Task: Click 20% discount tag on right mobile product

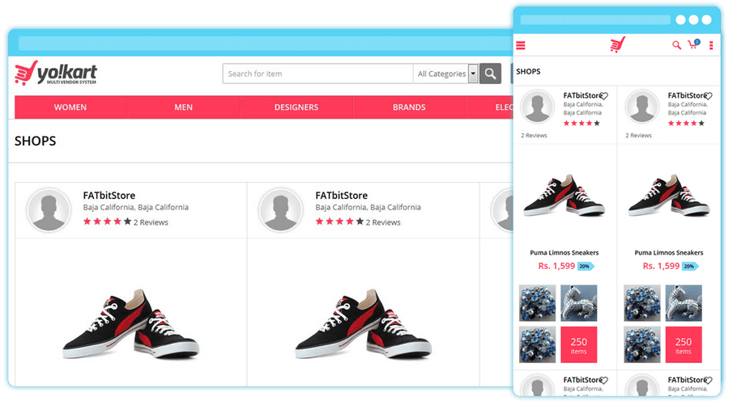Action: coord(690,266)
